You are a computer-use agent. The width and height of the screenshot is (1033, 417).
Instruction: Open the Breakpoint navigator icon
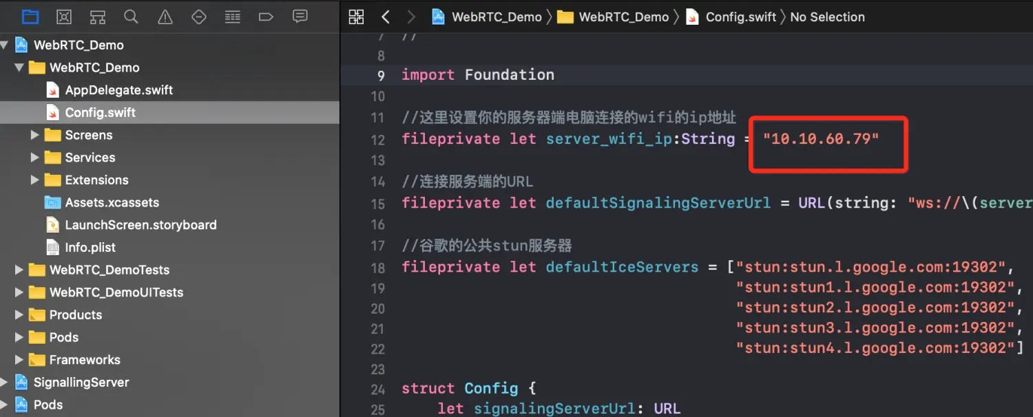click(x=266, y=17)
